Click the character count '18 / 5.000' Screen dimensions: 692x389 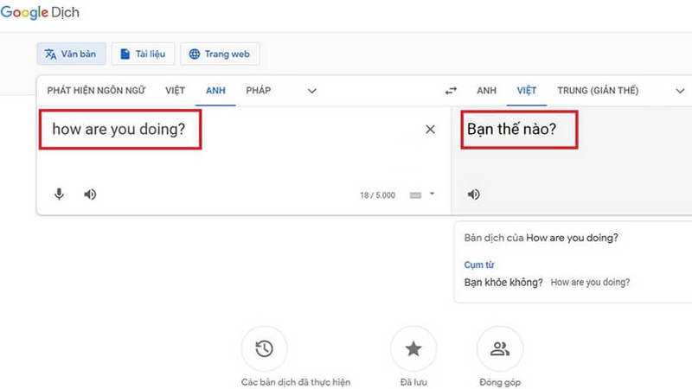pyautogui.click(x=377, y=195)
